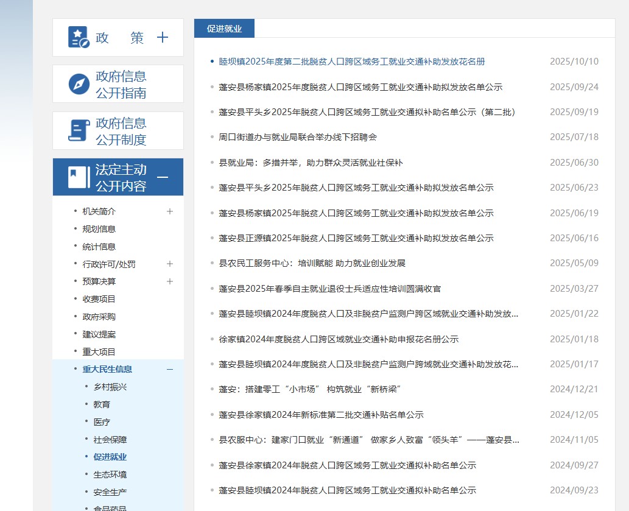This screenshot has width=629, height=511.
Task: Open the 睦坝镇2025年度第二批 subsidy roster article
Action: point(351,62)
